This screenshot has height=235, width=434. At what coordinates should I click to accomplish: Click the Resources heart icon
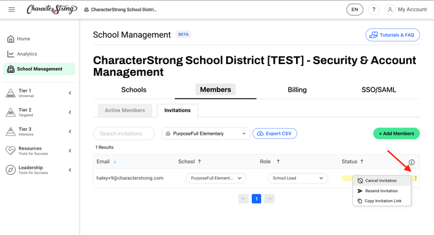pos(10,151)
